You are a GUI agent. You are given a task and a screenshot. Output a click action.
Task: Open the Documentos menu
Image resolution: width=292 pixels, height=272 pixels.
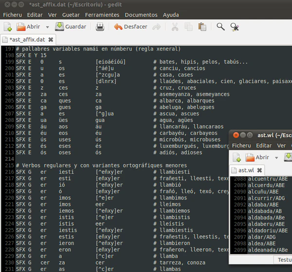(141, 15)
